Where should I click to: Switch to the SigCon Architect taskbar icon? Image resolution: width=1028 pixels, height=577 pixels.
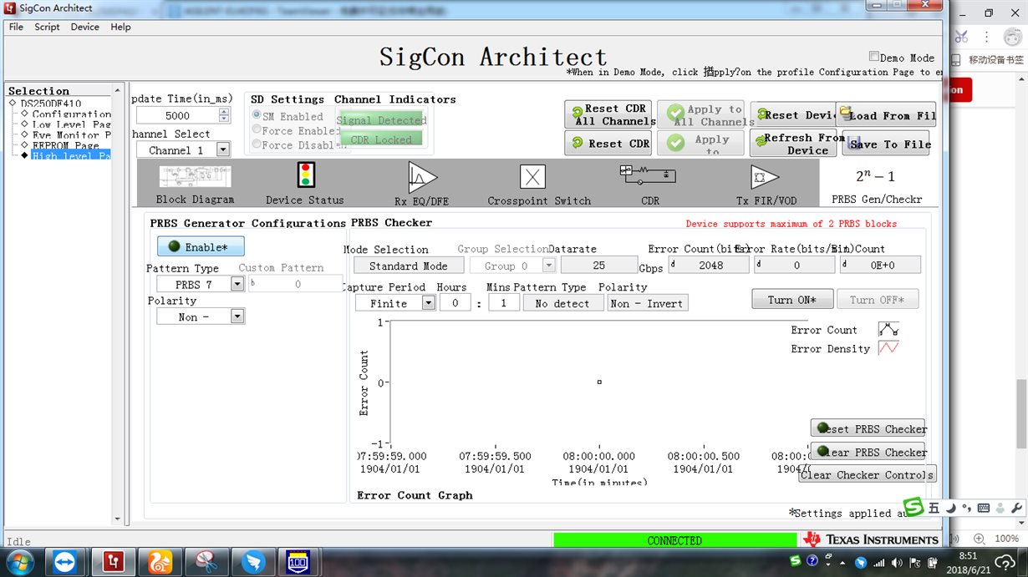click(x=113, y=561)
